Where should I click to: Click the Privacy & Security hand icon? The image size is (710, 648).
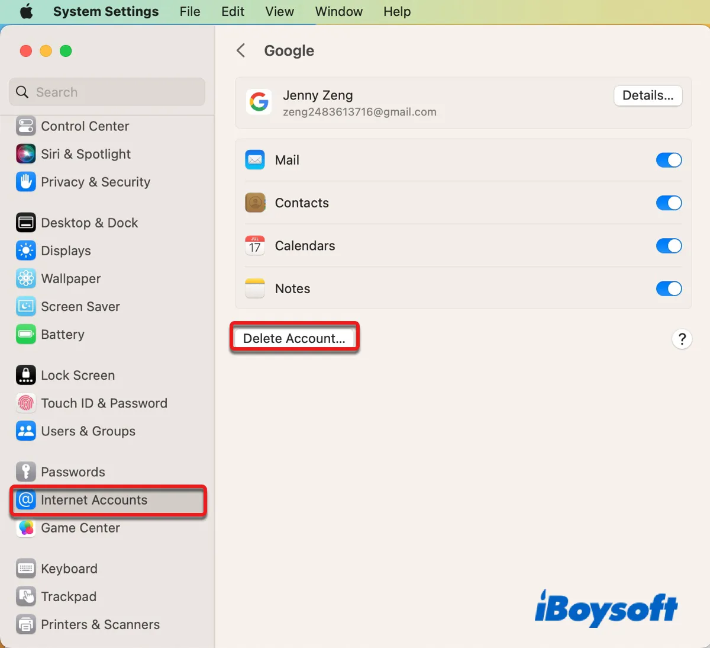tap(25, 182)
